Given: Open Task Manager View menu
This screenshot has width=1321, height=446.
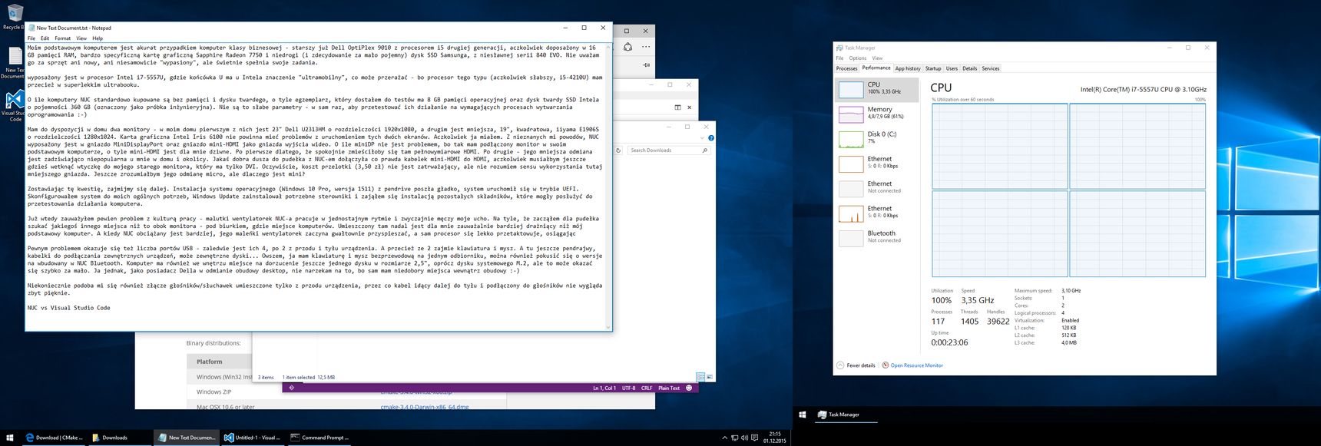Looking at the screenshot, I should [x=877, y=58].
